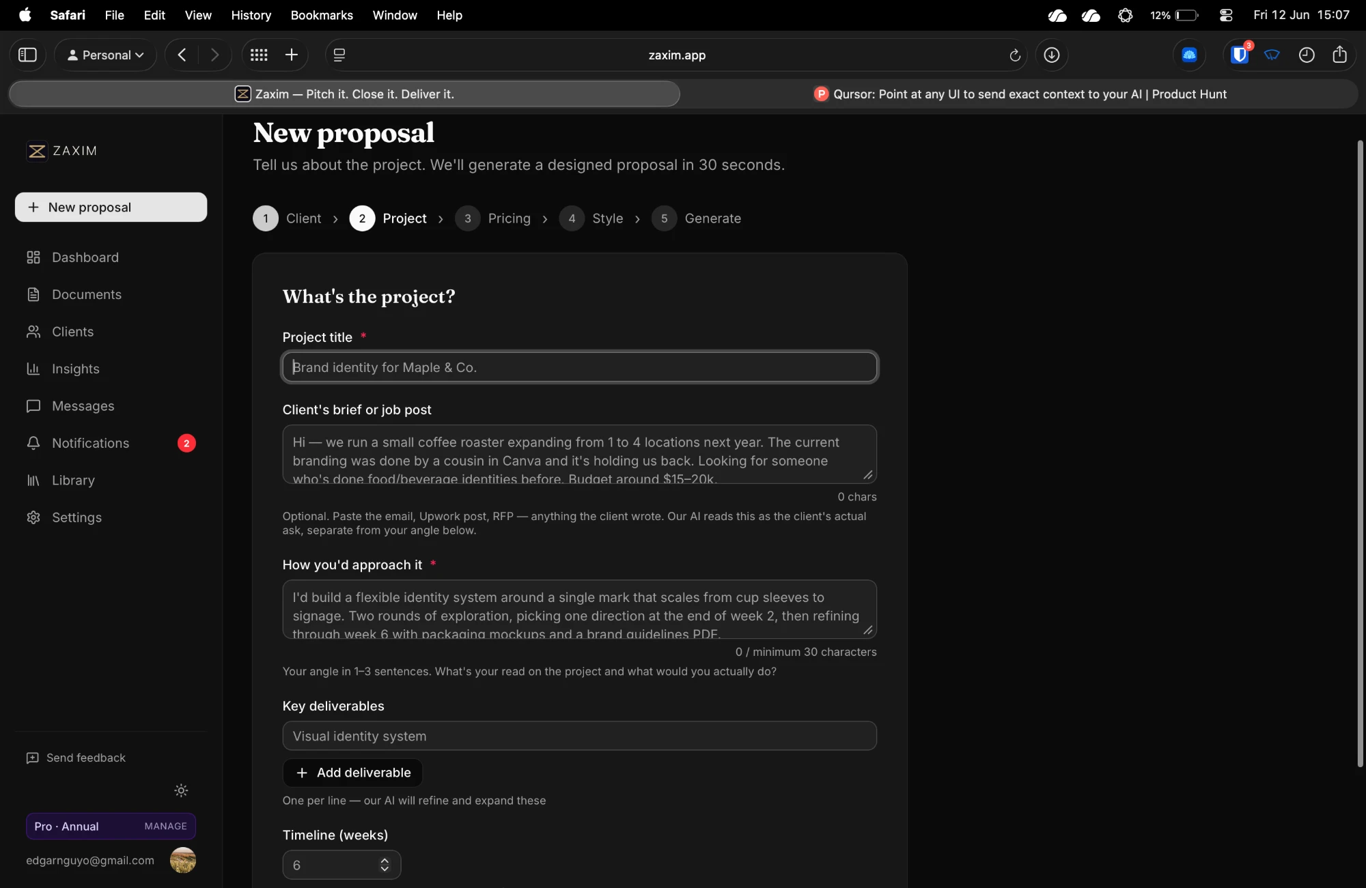Click the New proposal button
The width and height of the screenshot is (1366, 888).
[111, 207]
